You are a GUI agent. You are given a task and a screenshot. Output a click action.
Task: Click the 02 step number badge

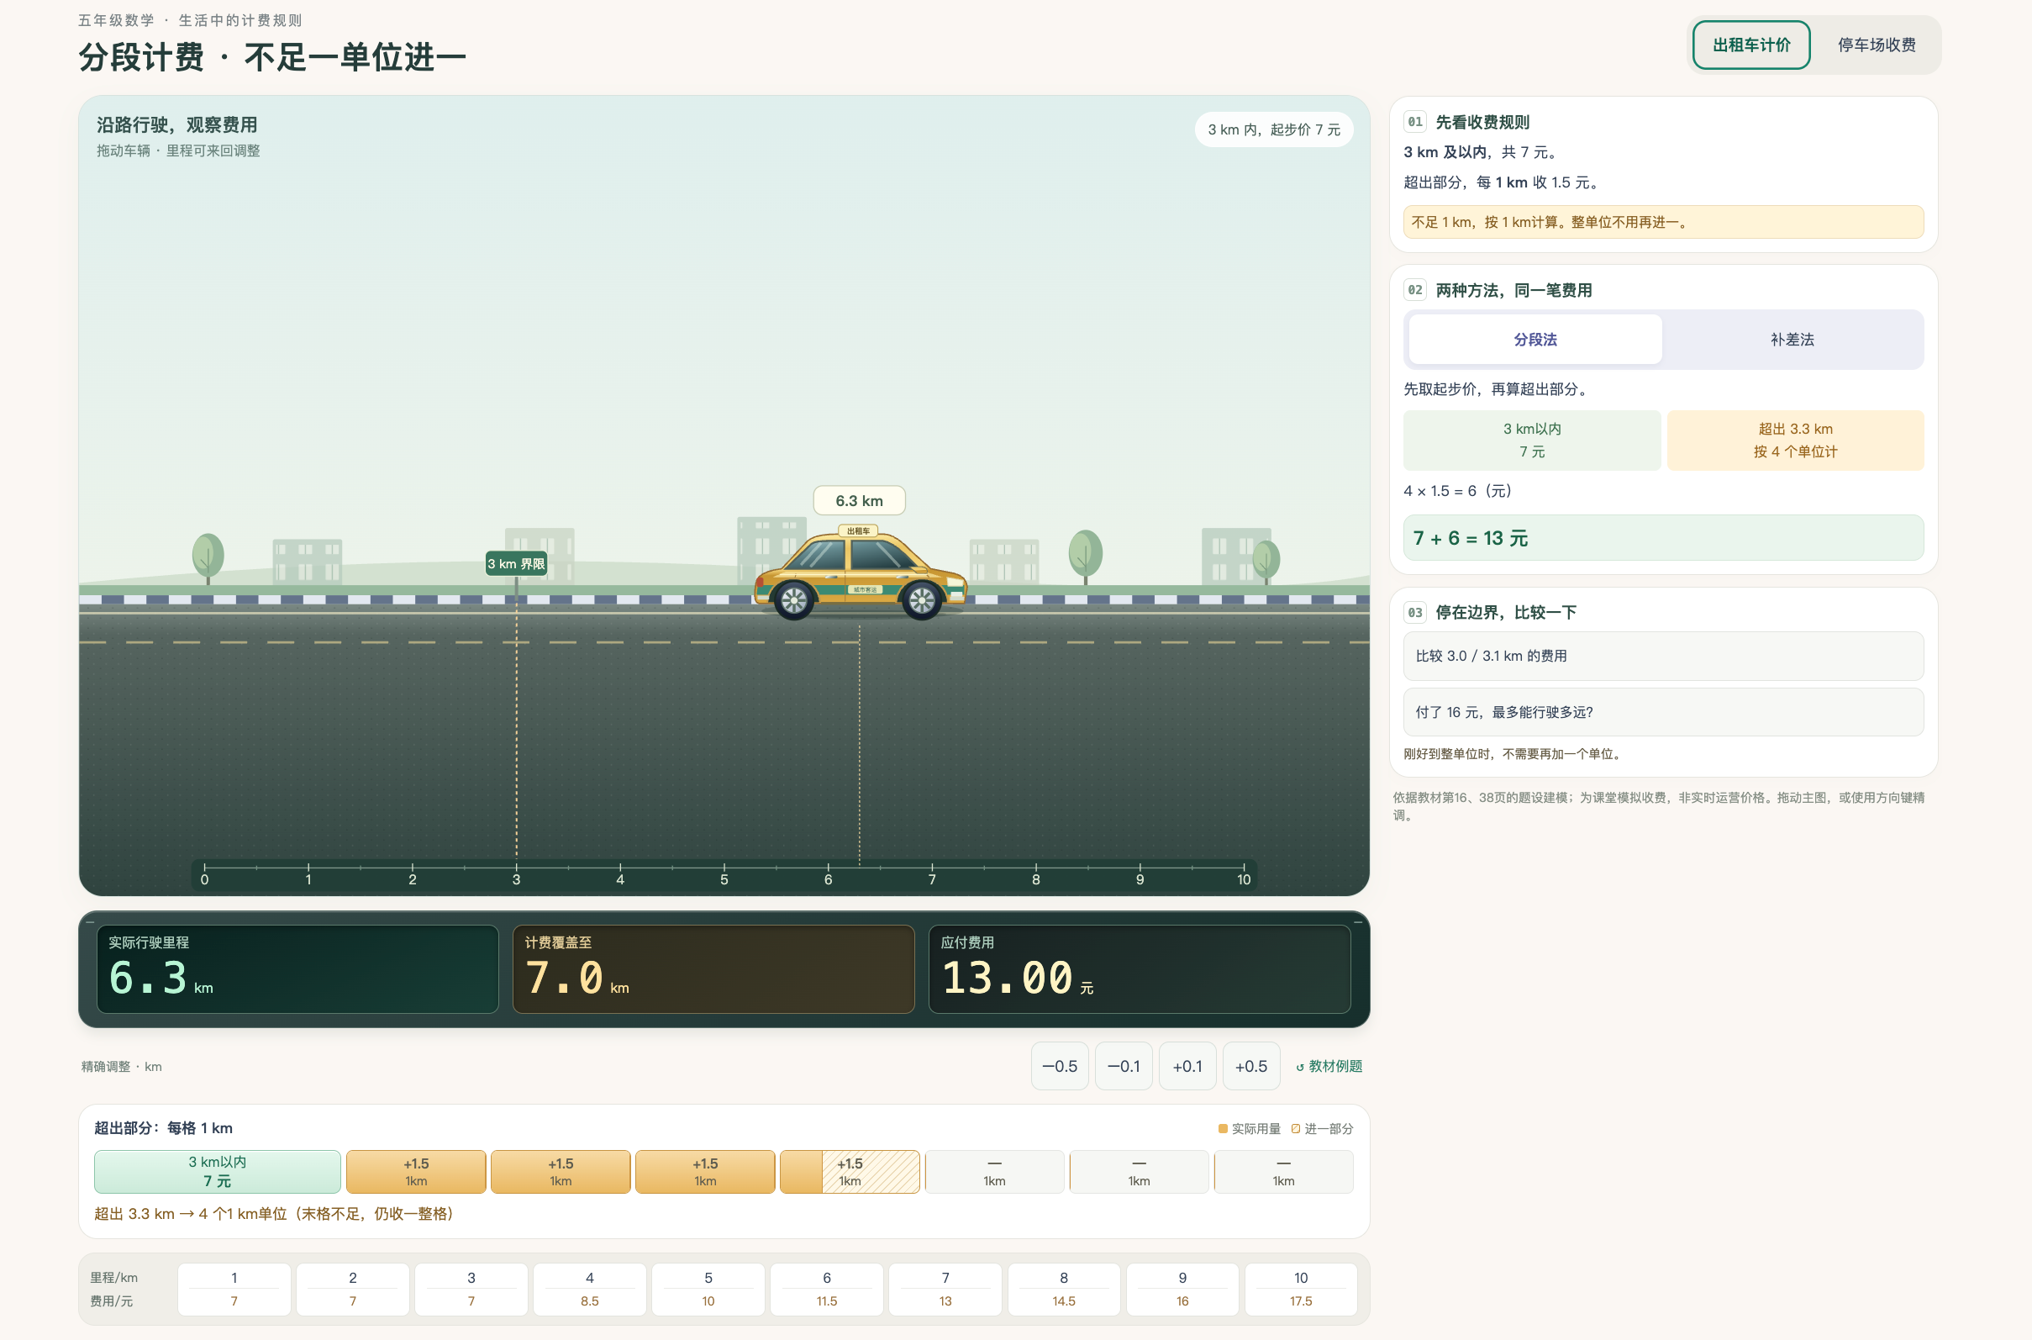coord(1415,290)
